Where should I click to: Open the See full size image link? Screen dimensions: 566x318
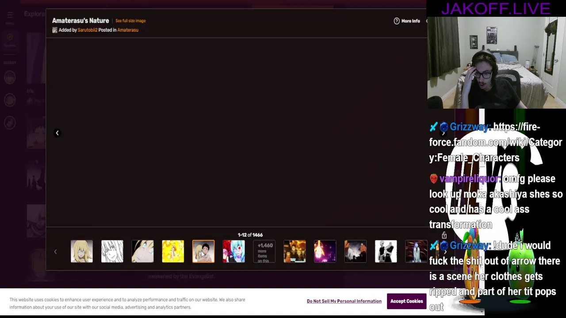point(130,21)
